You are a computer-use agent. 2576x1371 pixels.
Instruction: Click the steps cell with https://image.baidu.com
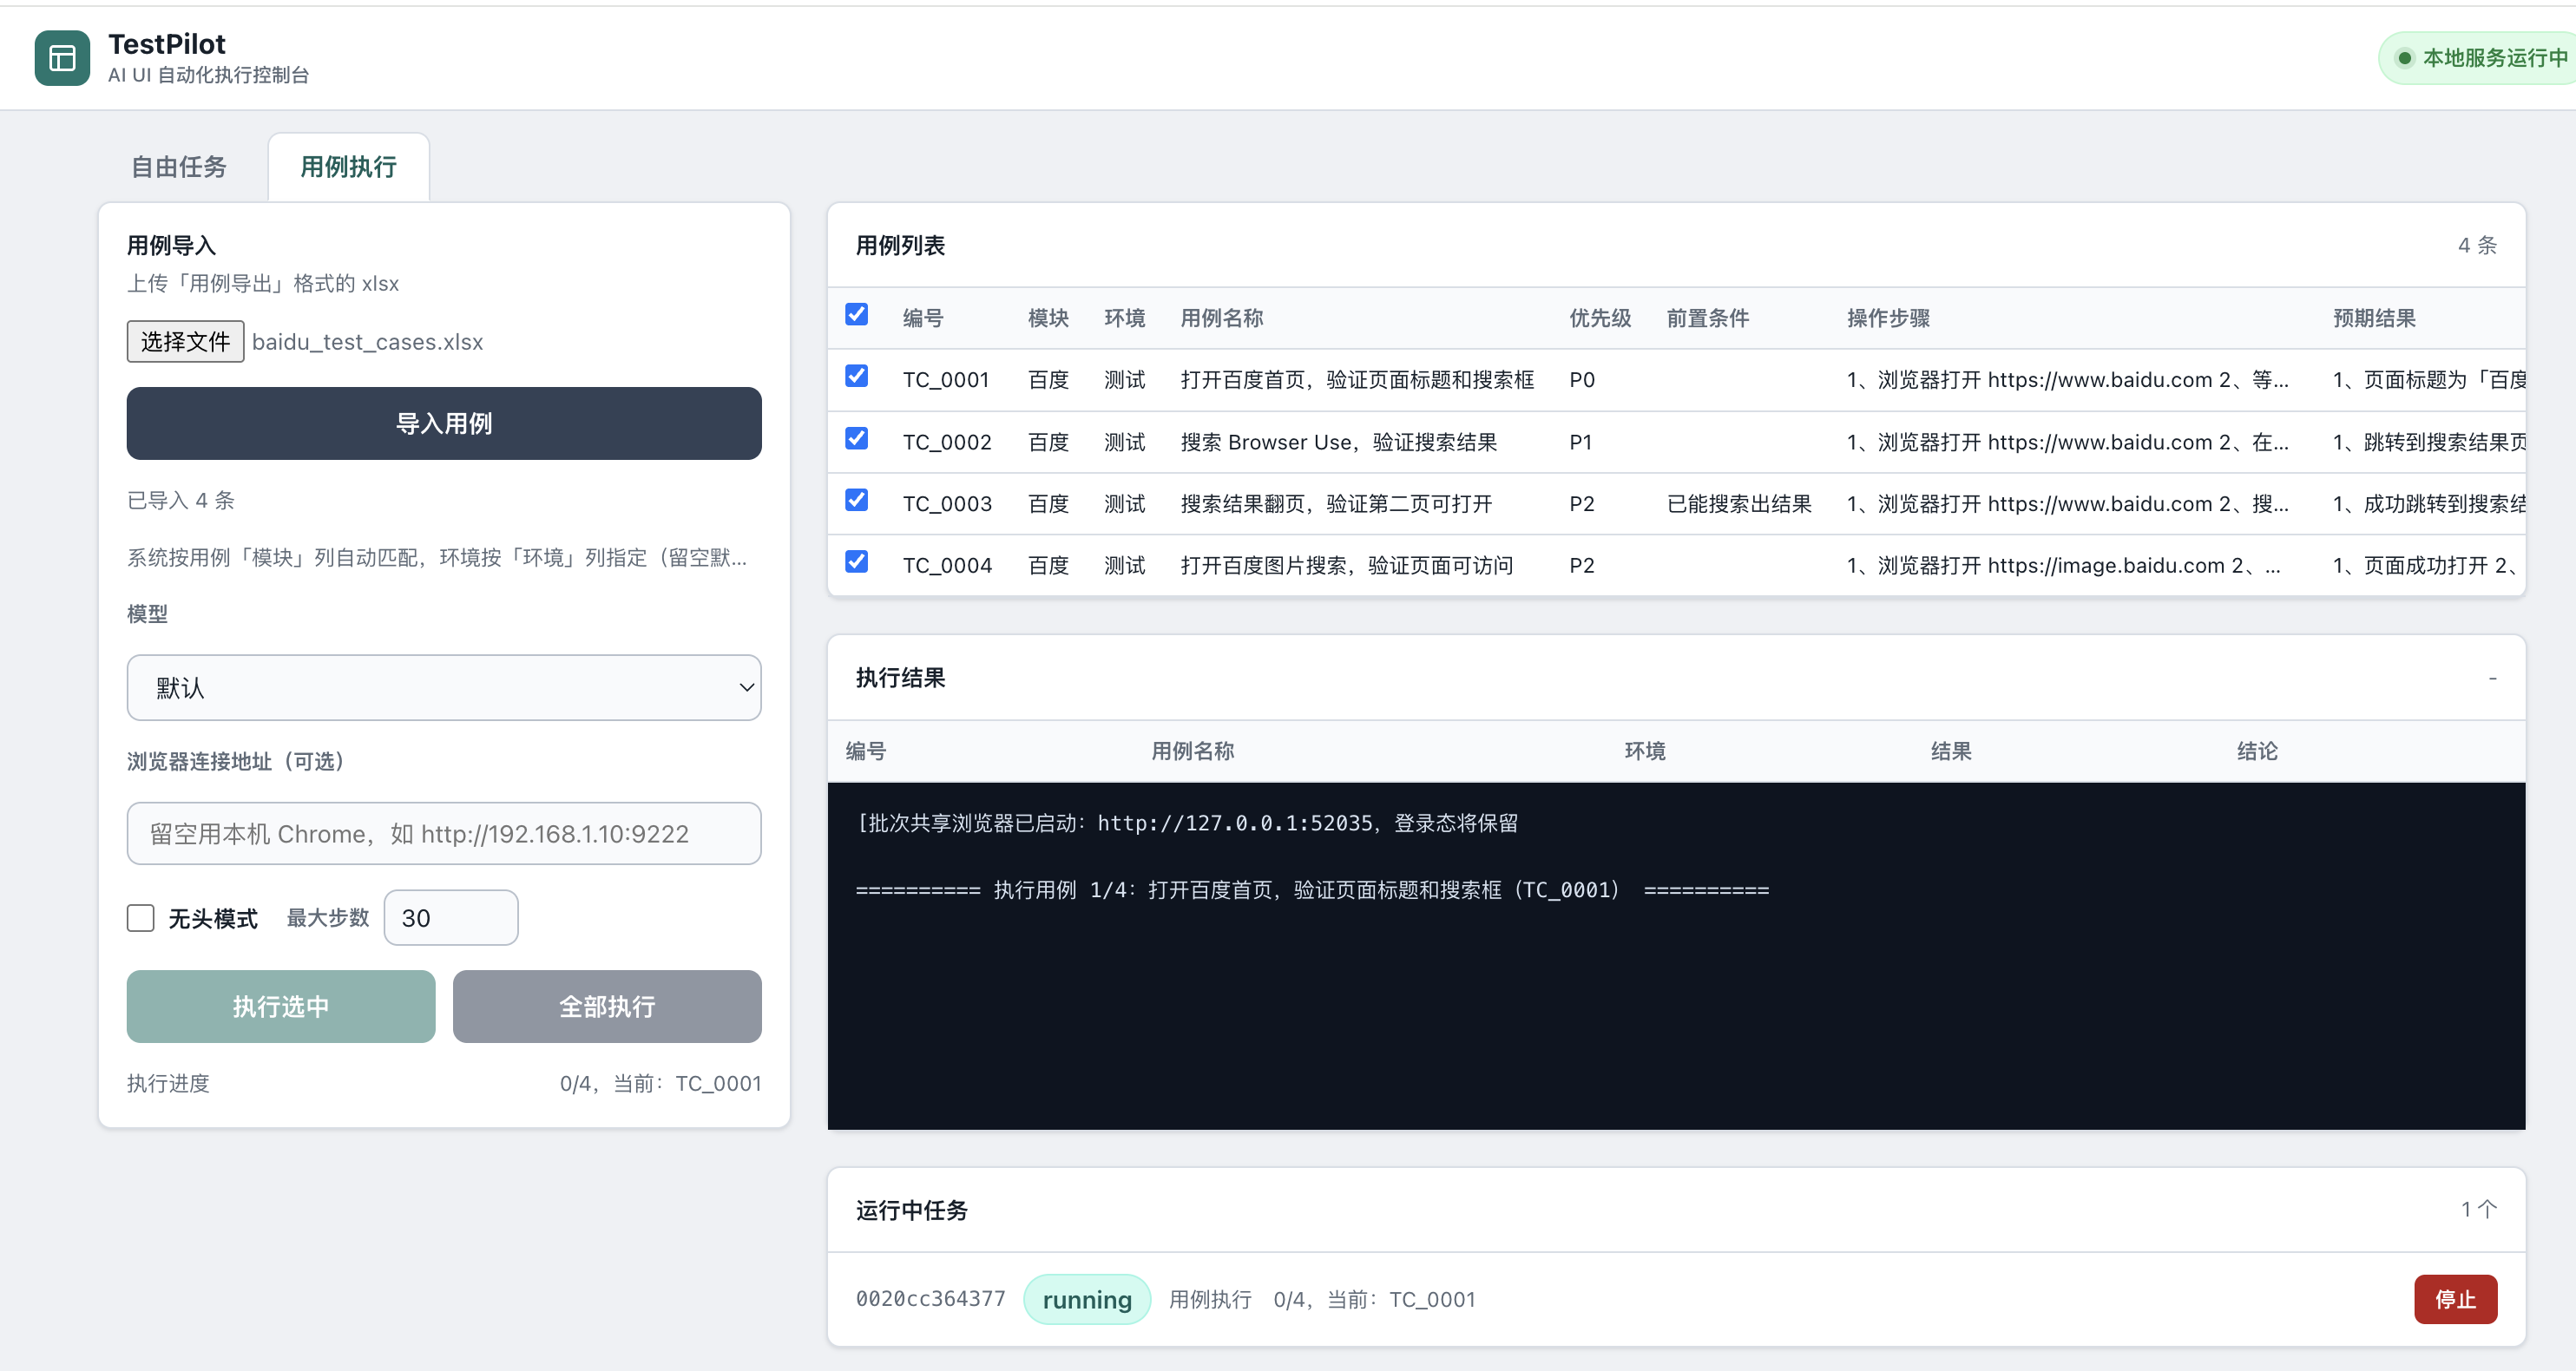(x=2064, y=566)
